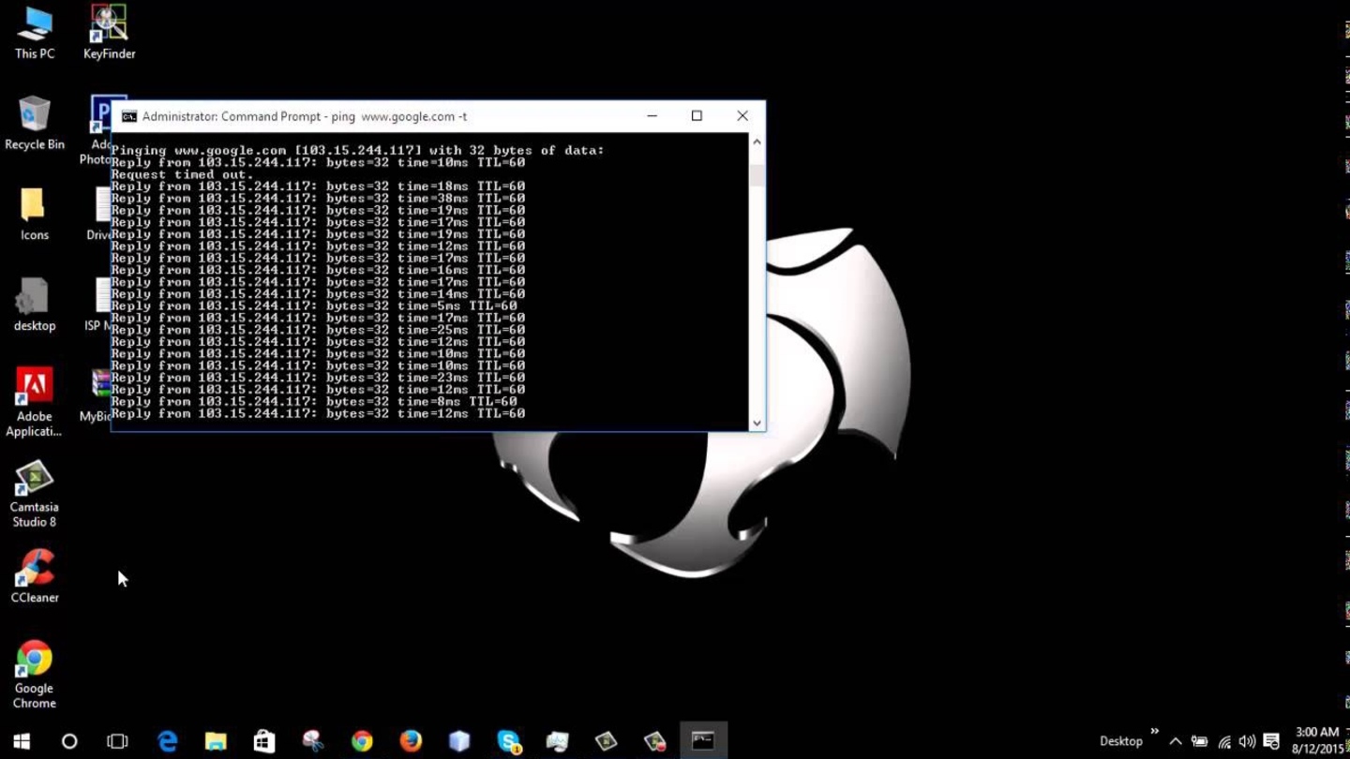Open the CCleaner desktop shortcut

pos(35,574)
